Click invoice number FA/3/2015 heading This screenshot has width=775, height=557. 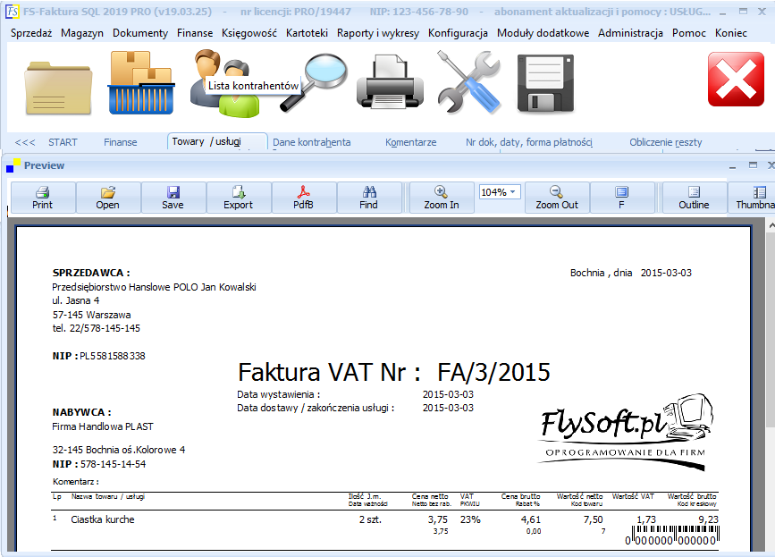(x=493, y=372)
